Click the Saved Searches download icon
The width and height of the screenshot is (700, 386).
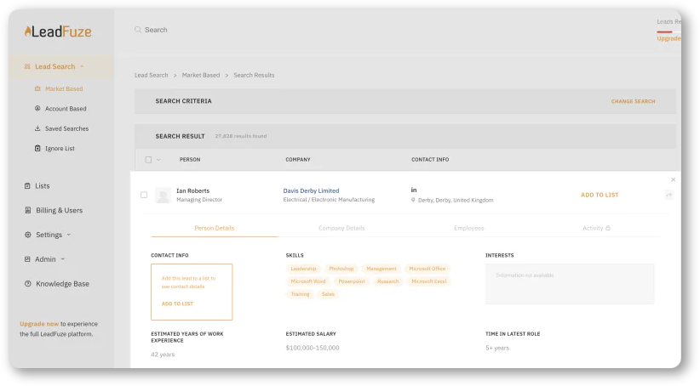(x=37, y=128)
